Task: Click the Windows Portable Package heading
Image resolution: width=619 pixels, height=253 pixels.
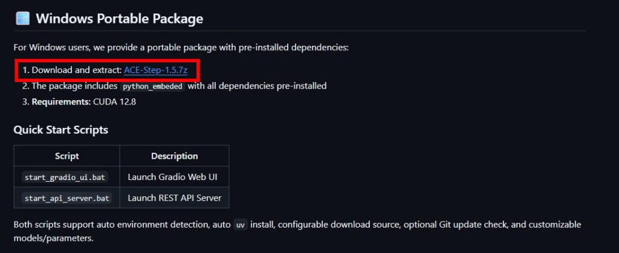Action: point(119,19)
